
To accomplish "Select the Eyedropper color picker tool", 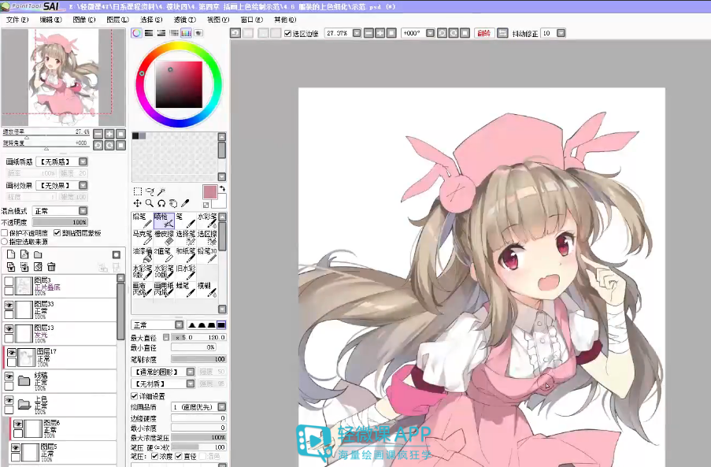I will 184,203.
